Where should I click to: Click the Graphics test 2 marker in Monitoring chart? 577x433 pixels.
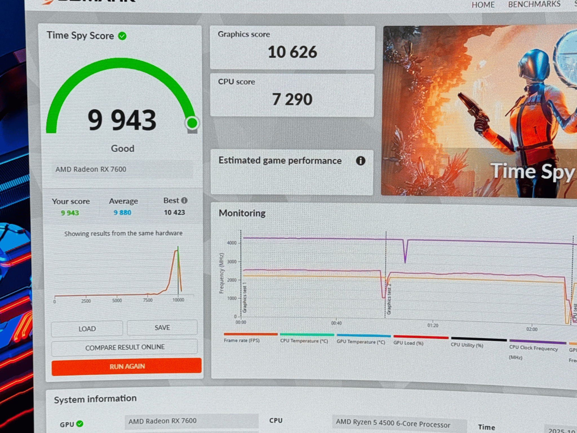389,301
